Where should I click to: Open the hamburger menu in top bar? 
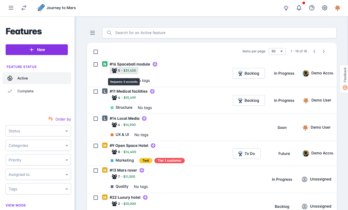coord(11,8)
